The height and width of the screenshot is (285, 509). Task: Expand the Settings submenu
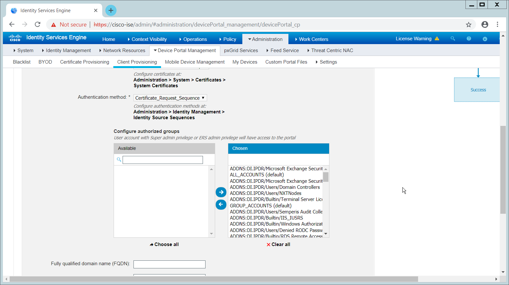click(x=326, y=62)
